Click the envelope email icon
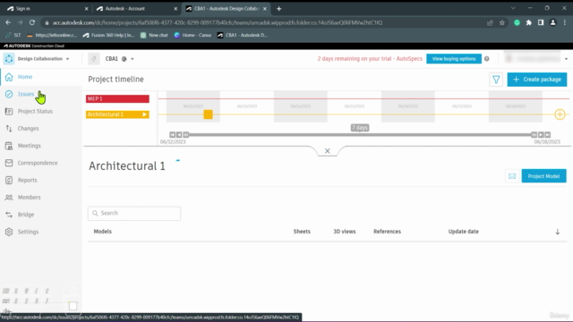Screen dimensions: 573x322 coord(512,176)
